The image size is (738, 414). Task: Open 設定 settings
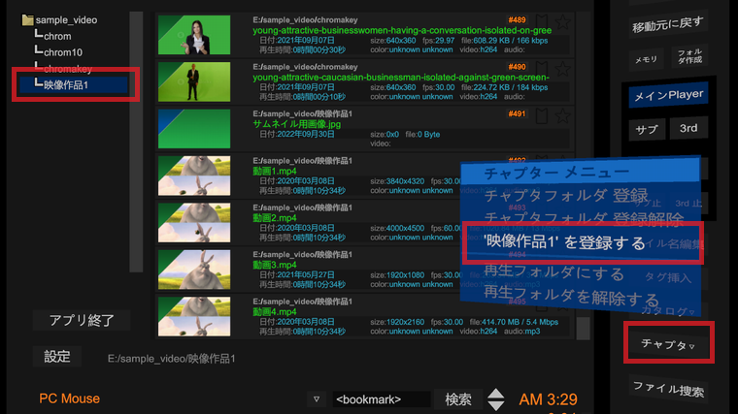coord(57,357)
